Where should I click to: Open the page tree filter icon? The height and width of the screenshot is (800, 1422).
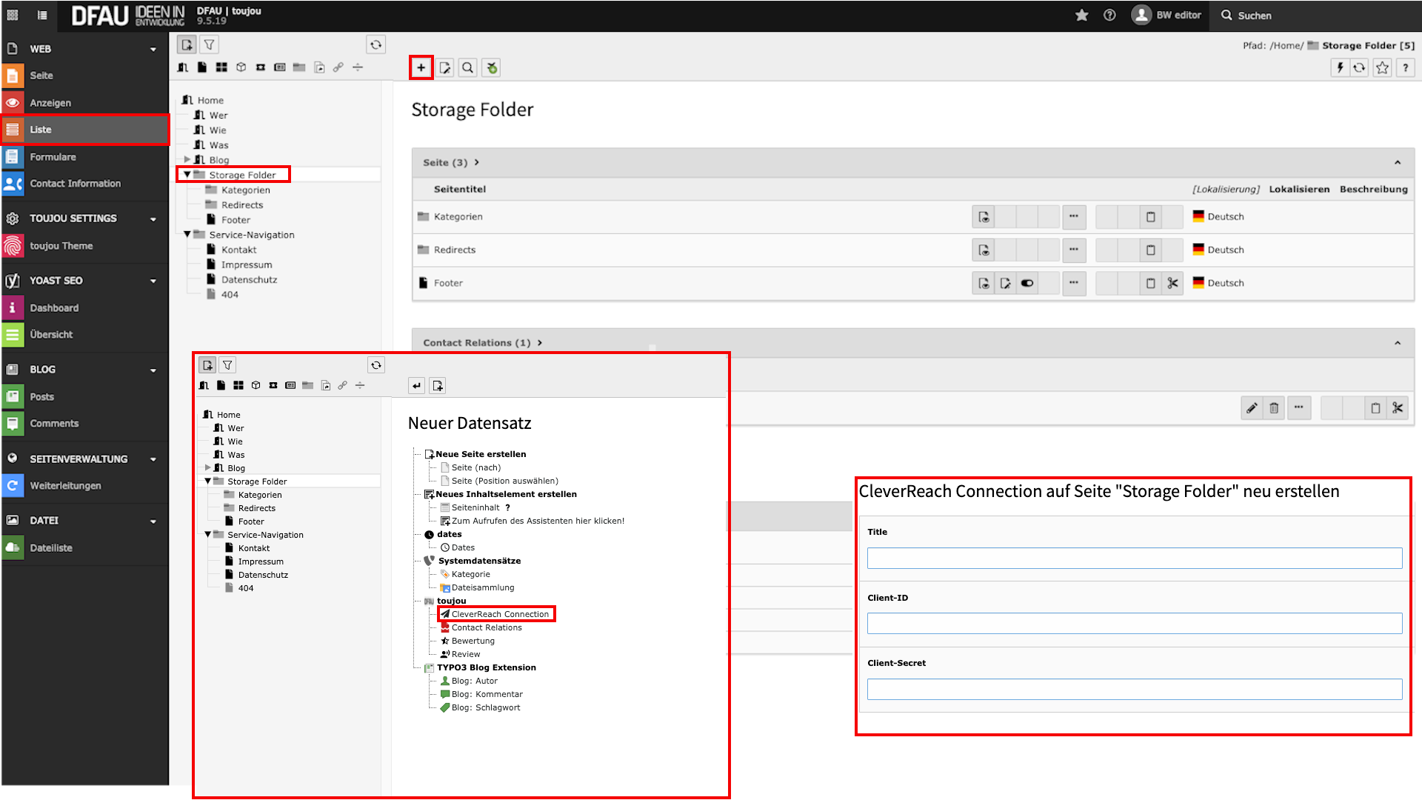[x=210, y=45]
